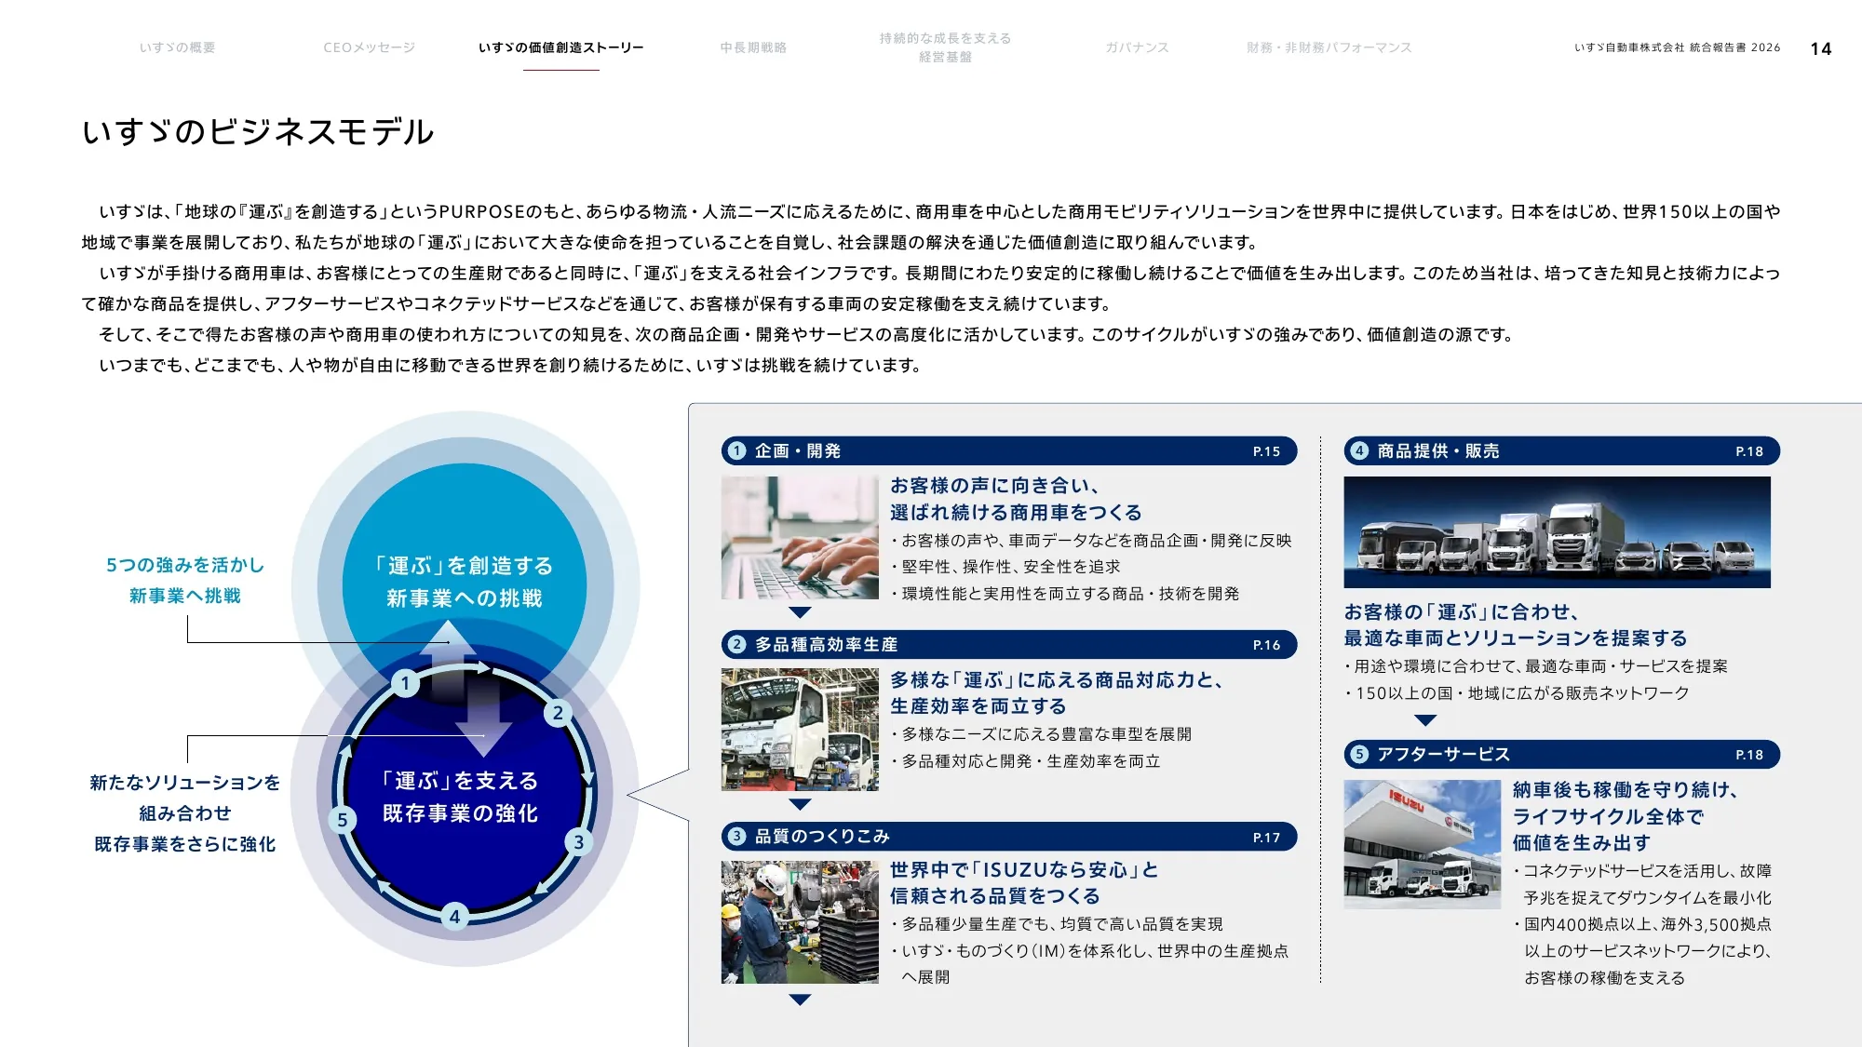The height and width of the screenshot is (1047, 1862).
Task: Click the page number 14
Action: (x=1821, y=48)
